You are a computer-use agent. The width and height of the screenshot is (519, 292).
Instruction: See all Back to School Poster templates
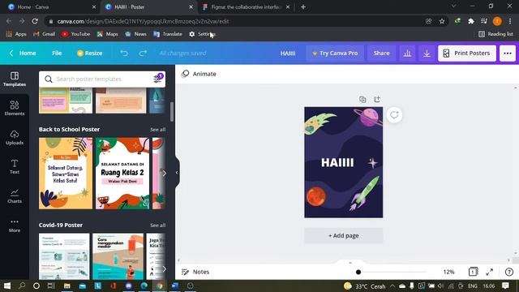(x=157, y=130)
